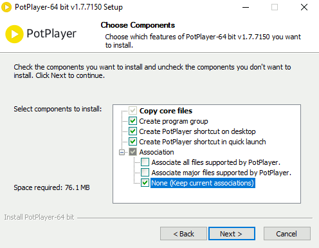Click Select components to install label
319x248 pixels.
tap(58, 109)
